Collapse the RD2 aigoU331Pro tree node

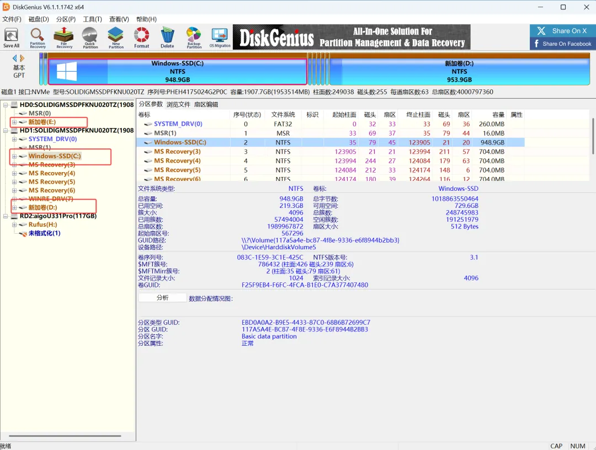click(x=6, y=216)
